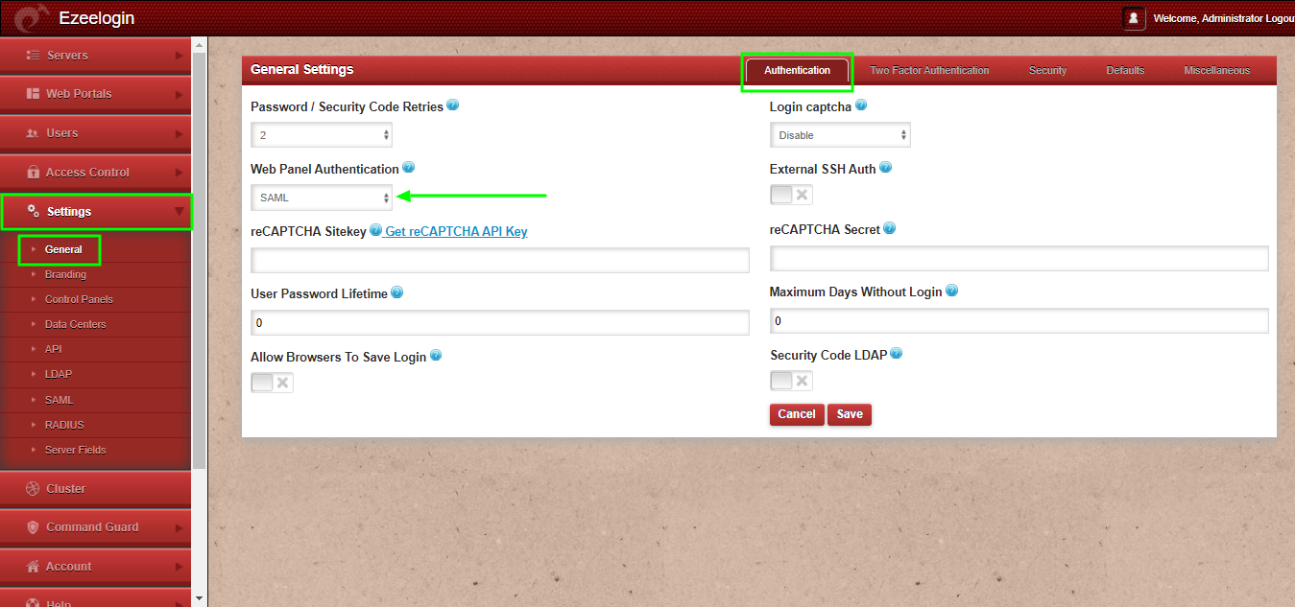Open General under Settings
The image size is (1295, 607).
coord(63,249)
